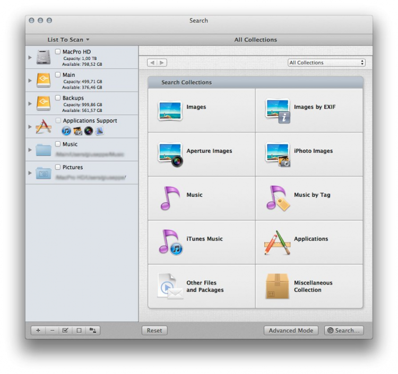Check the Pictures folder checkbox
This screenshot has height=374, width=398.
point(58,167)
